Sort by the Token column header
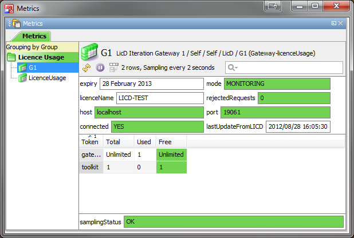Image resolution: width=354 pixels, height=238 pixels. tap(90, 141)
